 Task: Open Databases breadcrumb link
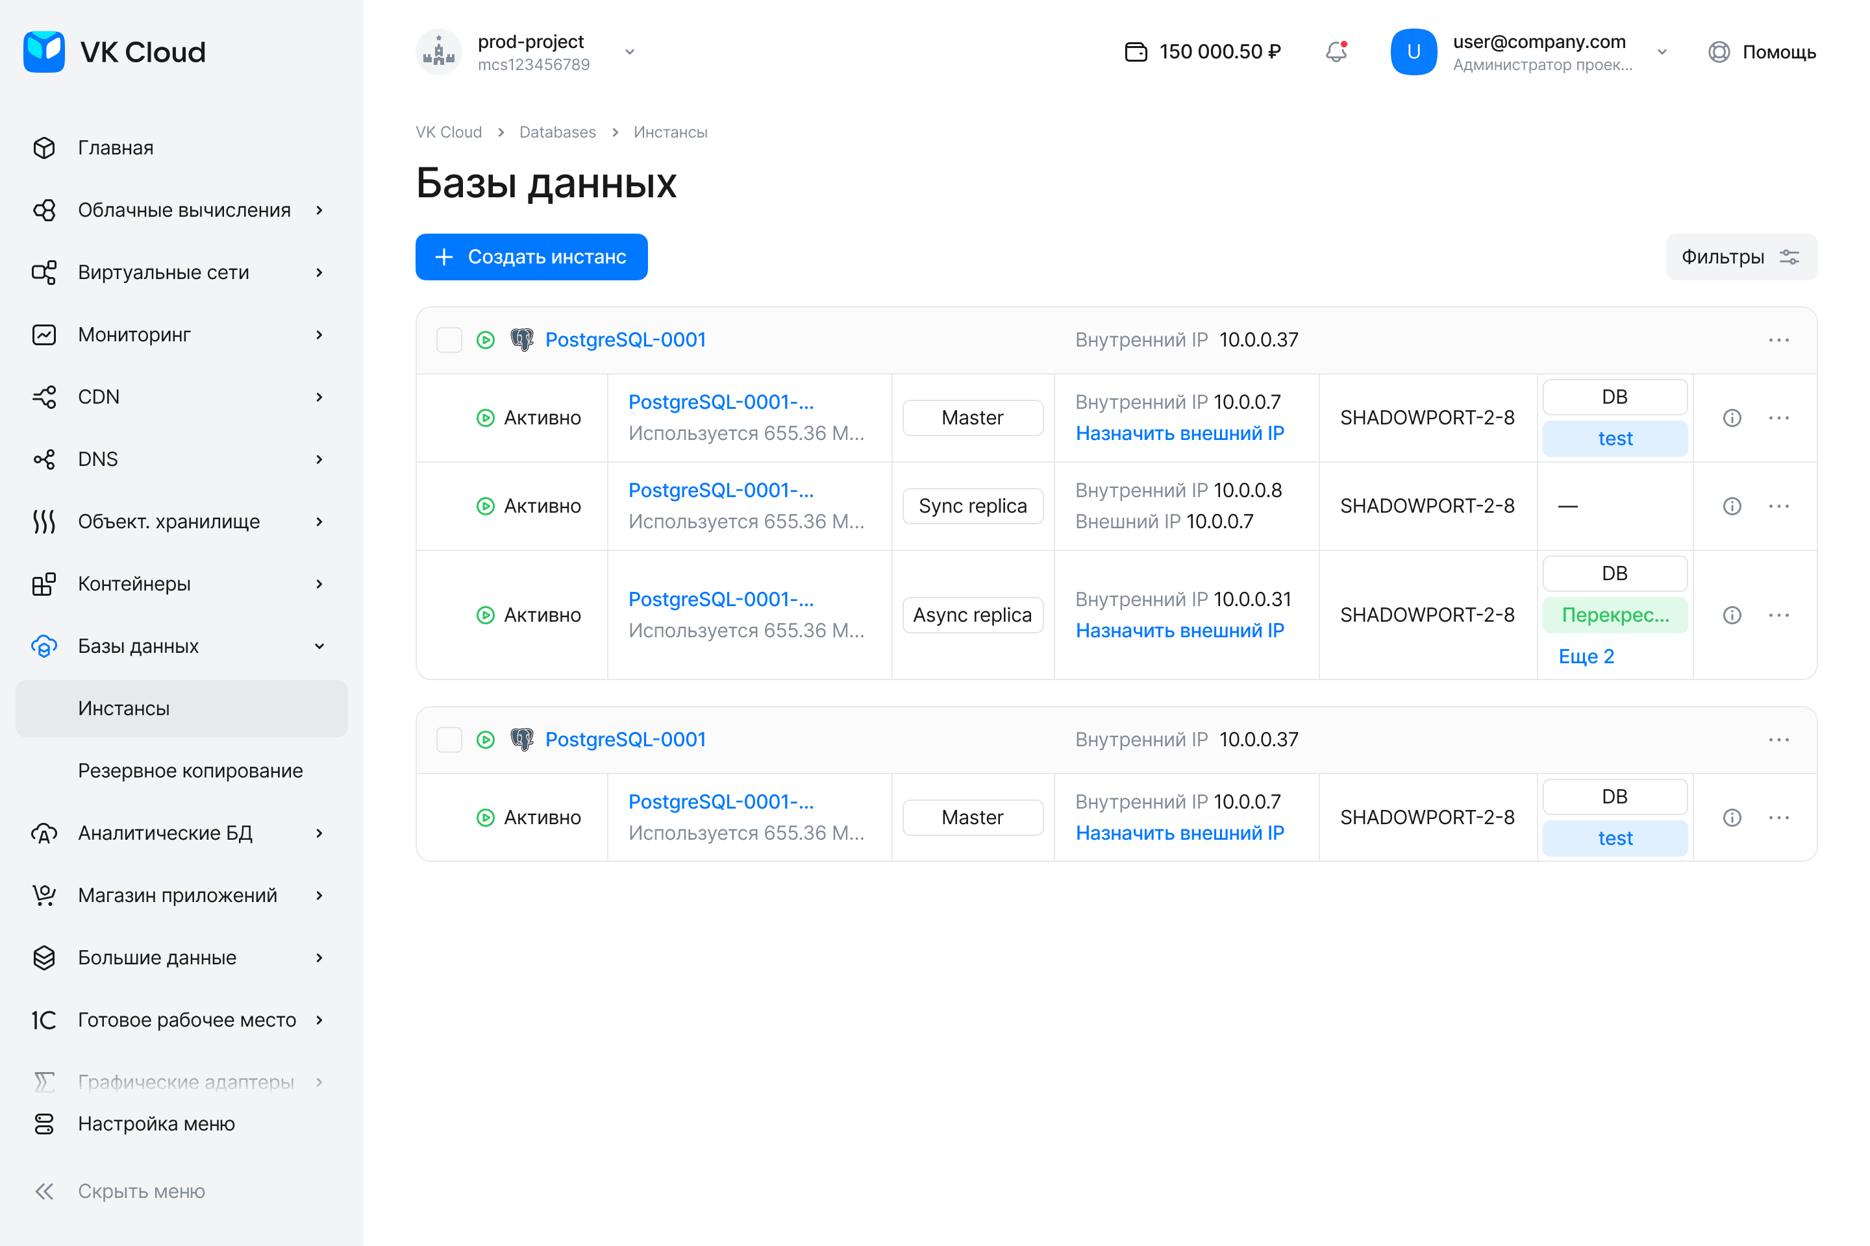tap(557, 132)
